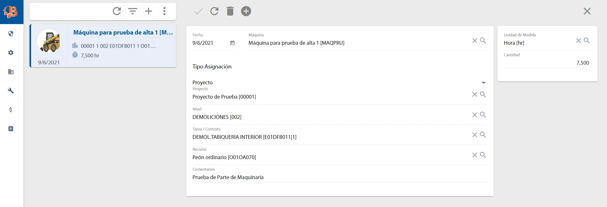Image resolution: width=607 pixels, height=207 pixels.
Task: Delete record with trash icon
Action: (x=230, y=11)
